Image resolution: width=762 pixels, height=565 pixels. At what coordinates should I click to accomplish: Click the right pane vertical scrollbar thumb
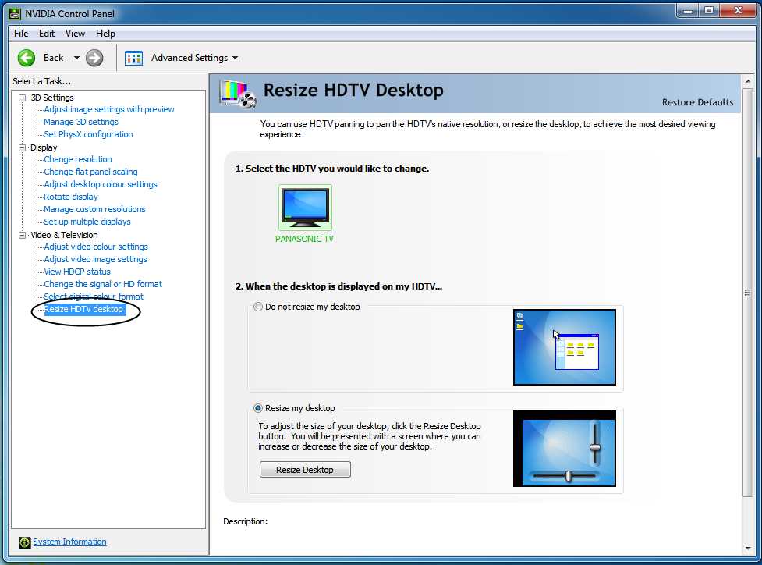[x=747, y=292]
